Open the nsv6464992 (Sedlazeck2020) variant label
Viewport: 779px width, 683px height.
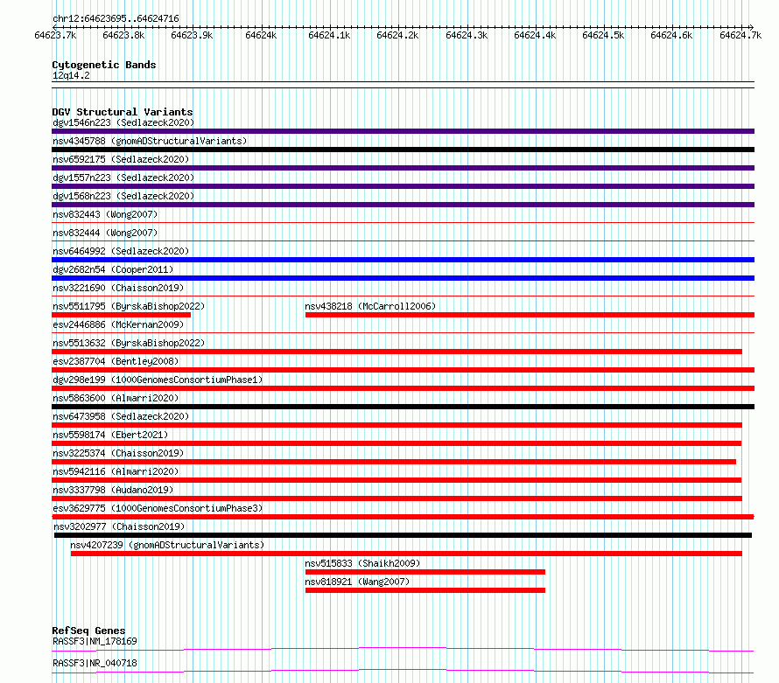coord(121,251)
